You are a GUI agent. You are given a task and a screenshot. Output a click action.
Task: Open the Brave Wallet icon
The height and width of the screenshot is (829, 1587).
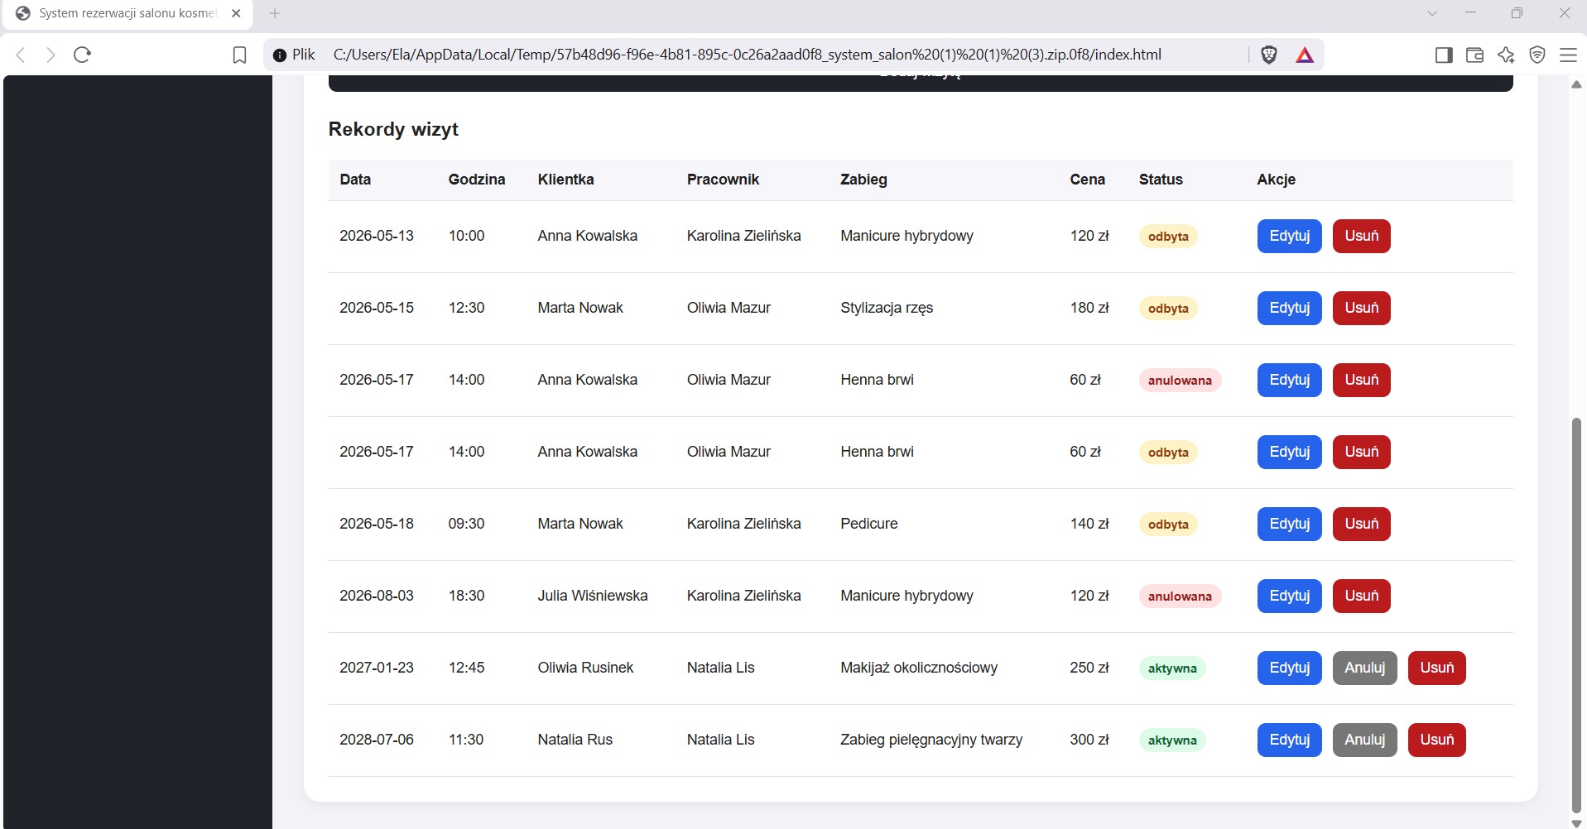click(1474, 55)
